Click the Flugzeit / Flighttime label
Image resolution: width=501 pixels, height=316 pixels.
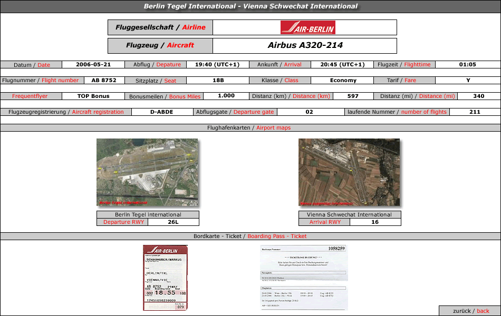(x=404, y=64)
